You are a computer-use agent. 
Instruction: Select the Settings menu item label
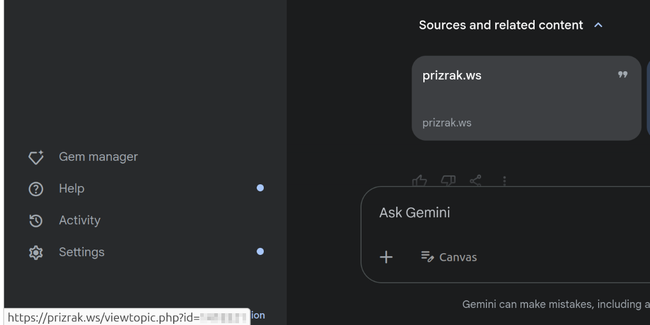click(82, 252)
